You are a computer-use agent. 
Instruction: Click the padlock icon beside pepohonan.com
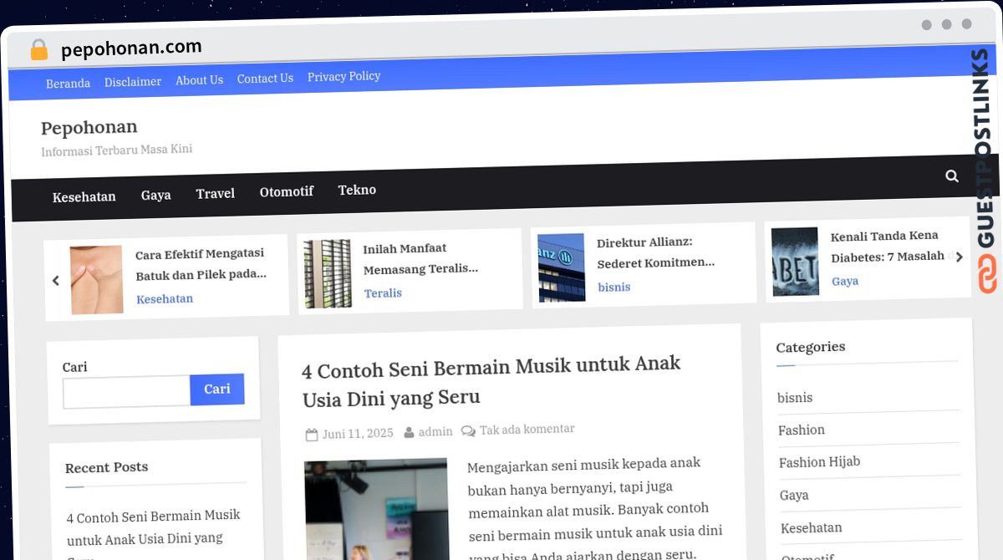point(39,50)
